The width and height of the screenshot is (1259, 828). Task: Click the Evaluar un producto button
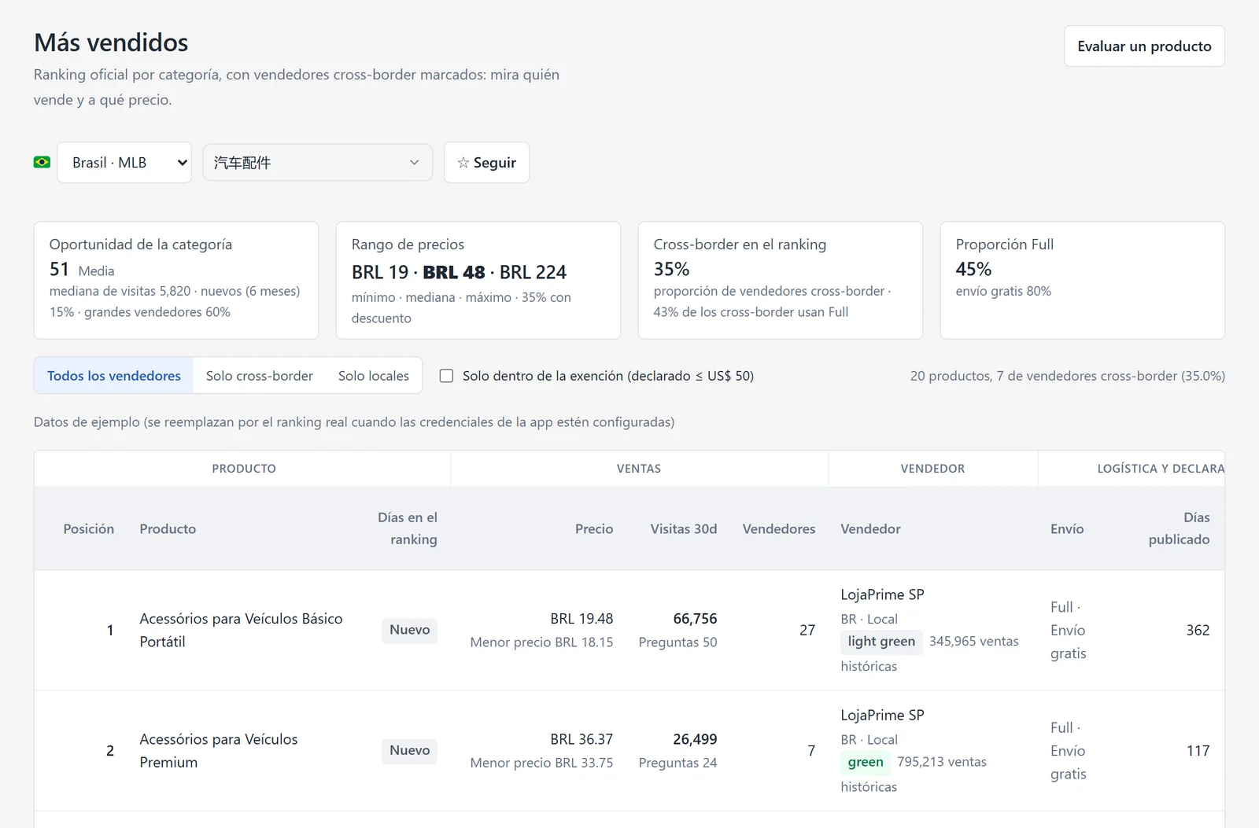click(1144, 46)
